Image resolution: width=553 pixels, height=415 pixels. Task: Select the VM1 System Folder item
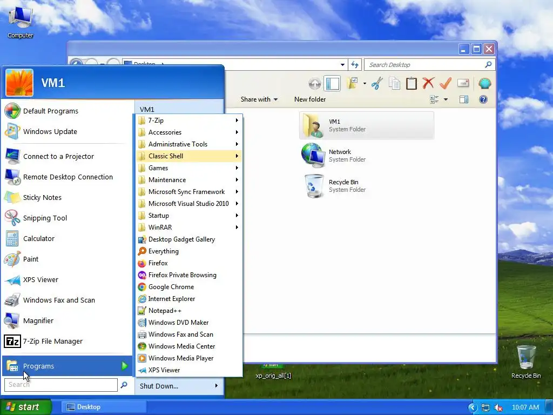click(x=367, y=125)
